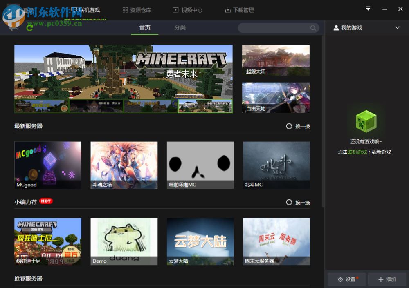Click 换一换 text in 最新服务器 section
The image size is (409, 288).
(302, 126)
